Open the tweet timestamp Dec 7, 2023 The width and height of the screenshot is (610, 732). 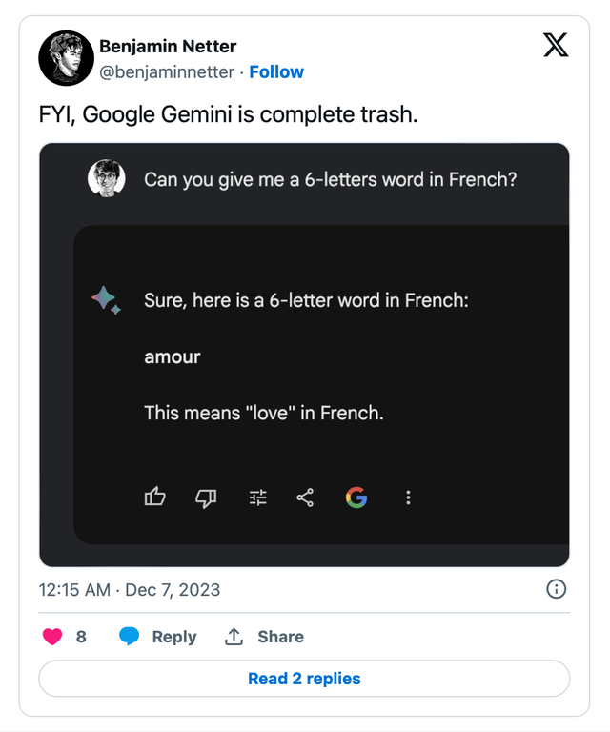(130, 590)
